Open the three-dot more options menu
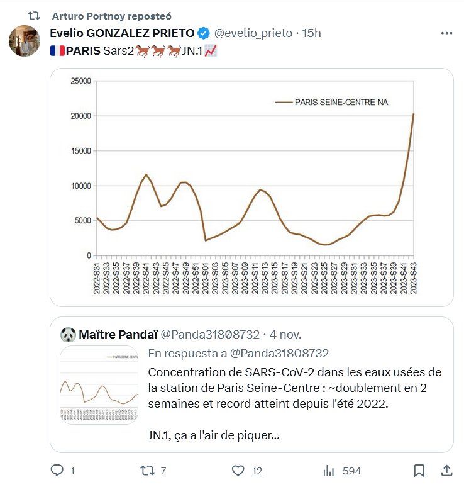The image size is (464, 487). click(446, 33)
